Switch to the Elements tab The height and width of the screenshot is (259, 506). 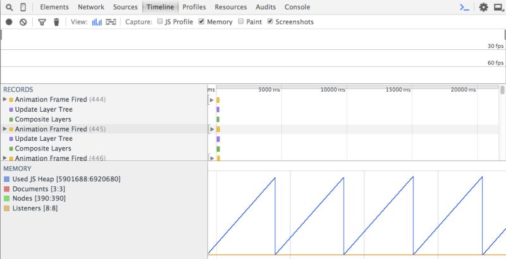pos(54,7)
